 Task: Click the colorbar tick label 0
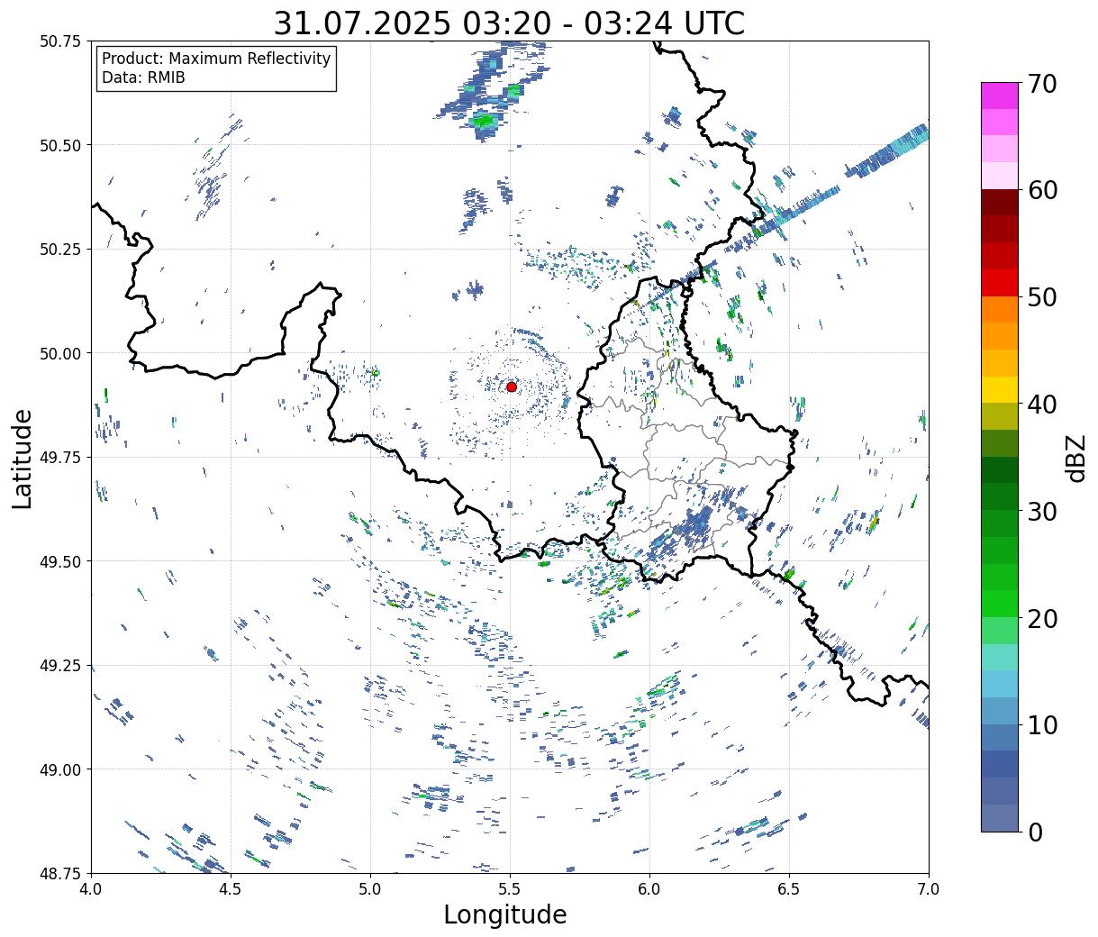click(1034, 832)
